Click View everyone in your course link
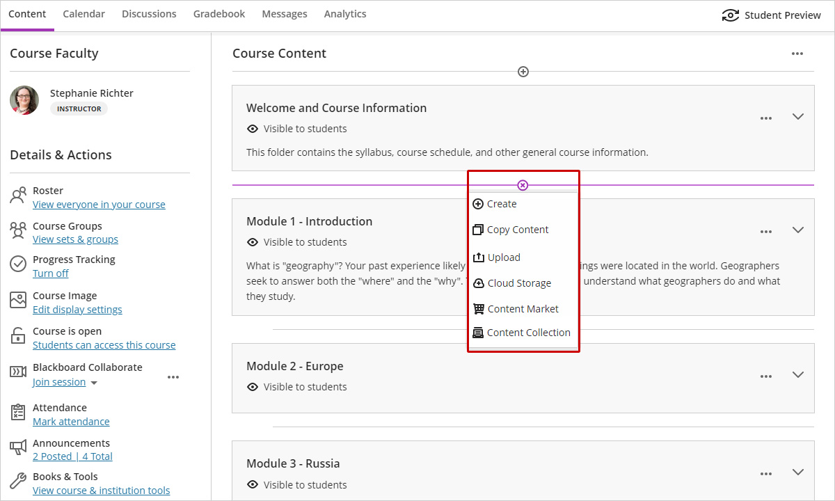The height and width of the screenshot is (501, 835). click(x=99, y=205)
